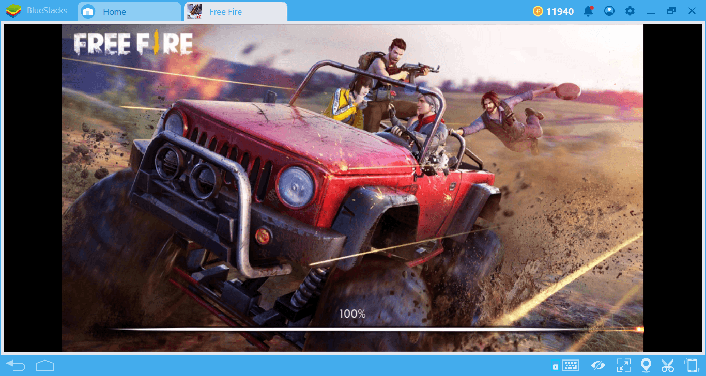Toggle the small keymapping indicator beside keyboard
Image resolution: width=706 pixels, height=376 pixels.
[556, 367]
